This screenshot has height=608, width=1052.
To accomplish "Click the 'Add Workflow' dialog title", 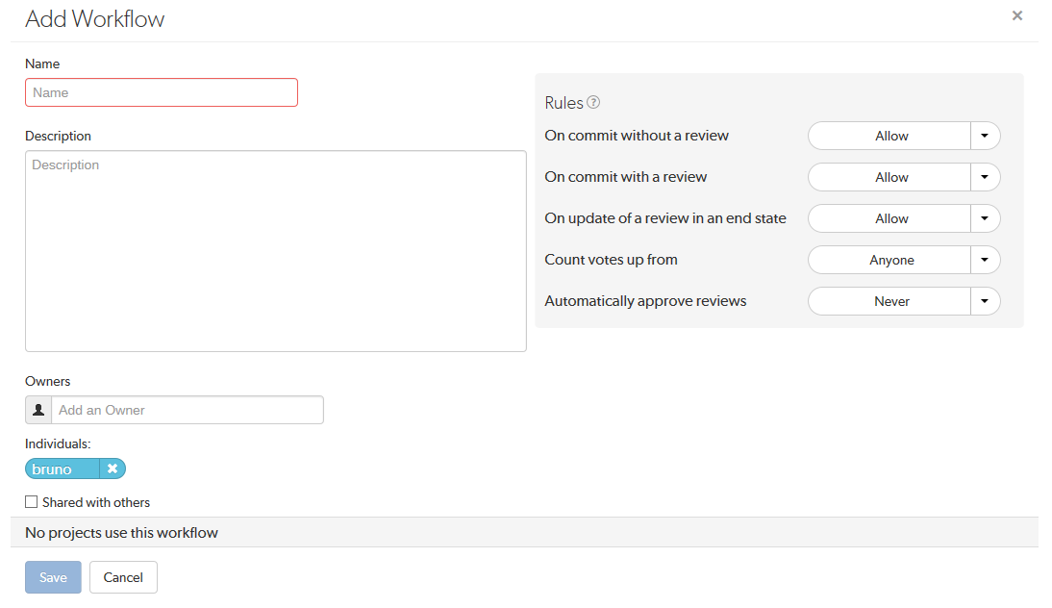I will click(94, 19).
